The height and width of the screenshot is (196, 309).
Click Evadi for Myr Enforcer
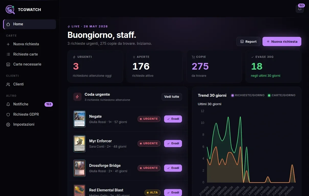173,144
